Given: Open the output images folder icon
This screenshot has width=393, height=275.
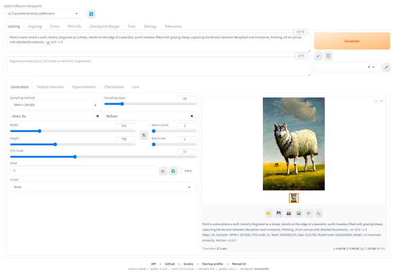Looking at the screenshot, I should click(x=268, y=213).
